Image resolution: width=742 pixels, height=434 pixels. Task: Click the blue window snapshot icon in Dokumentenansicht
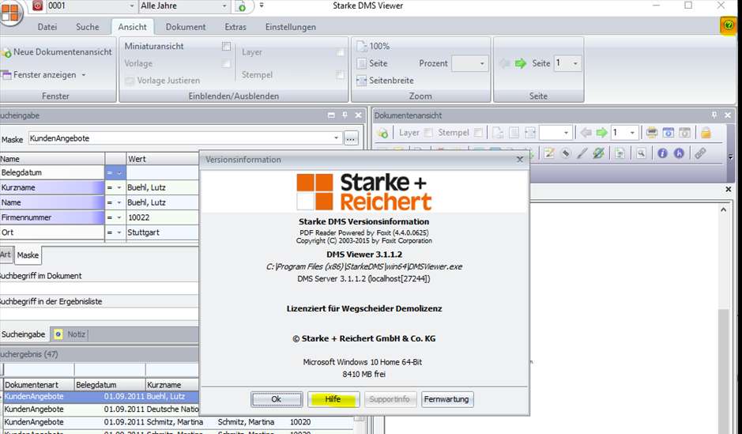click(669, 133)
